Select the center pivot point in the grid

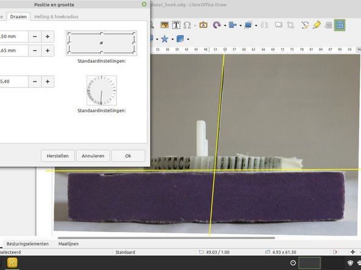pos(101,43)
